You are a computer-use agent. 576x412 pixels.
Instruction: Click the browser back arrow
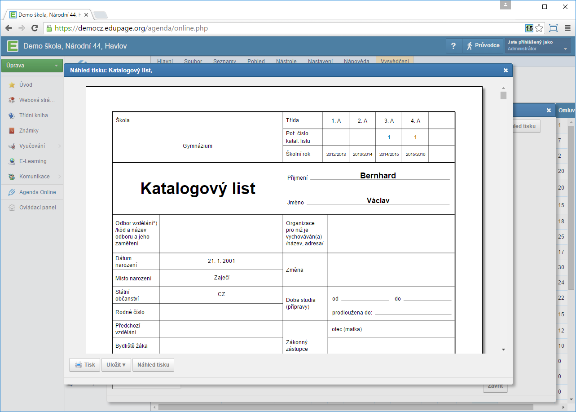tap(9, 28)
